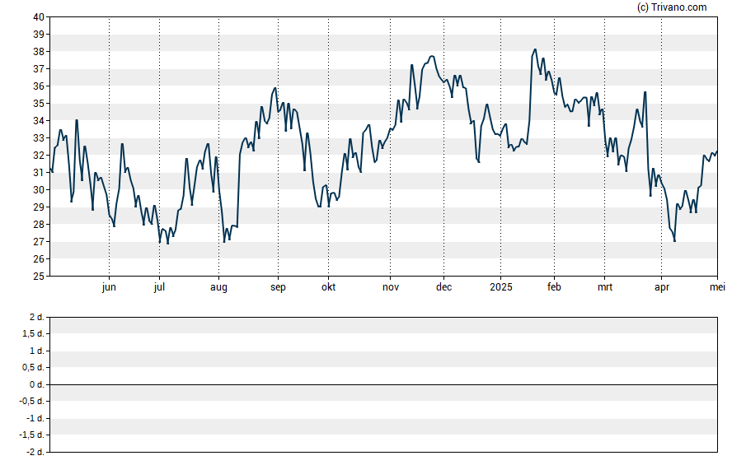The width and height of the screenshot is (732, 465).
Task: Click the aug month label
Action: (x=218, y=287)
